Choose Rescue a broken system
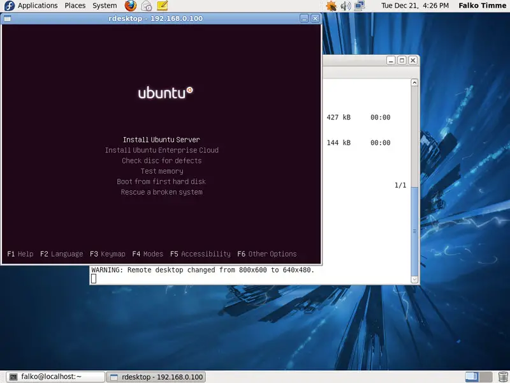This screenshot has height=383, width=510. pyautogui.click(x=161, y=192)
